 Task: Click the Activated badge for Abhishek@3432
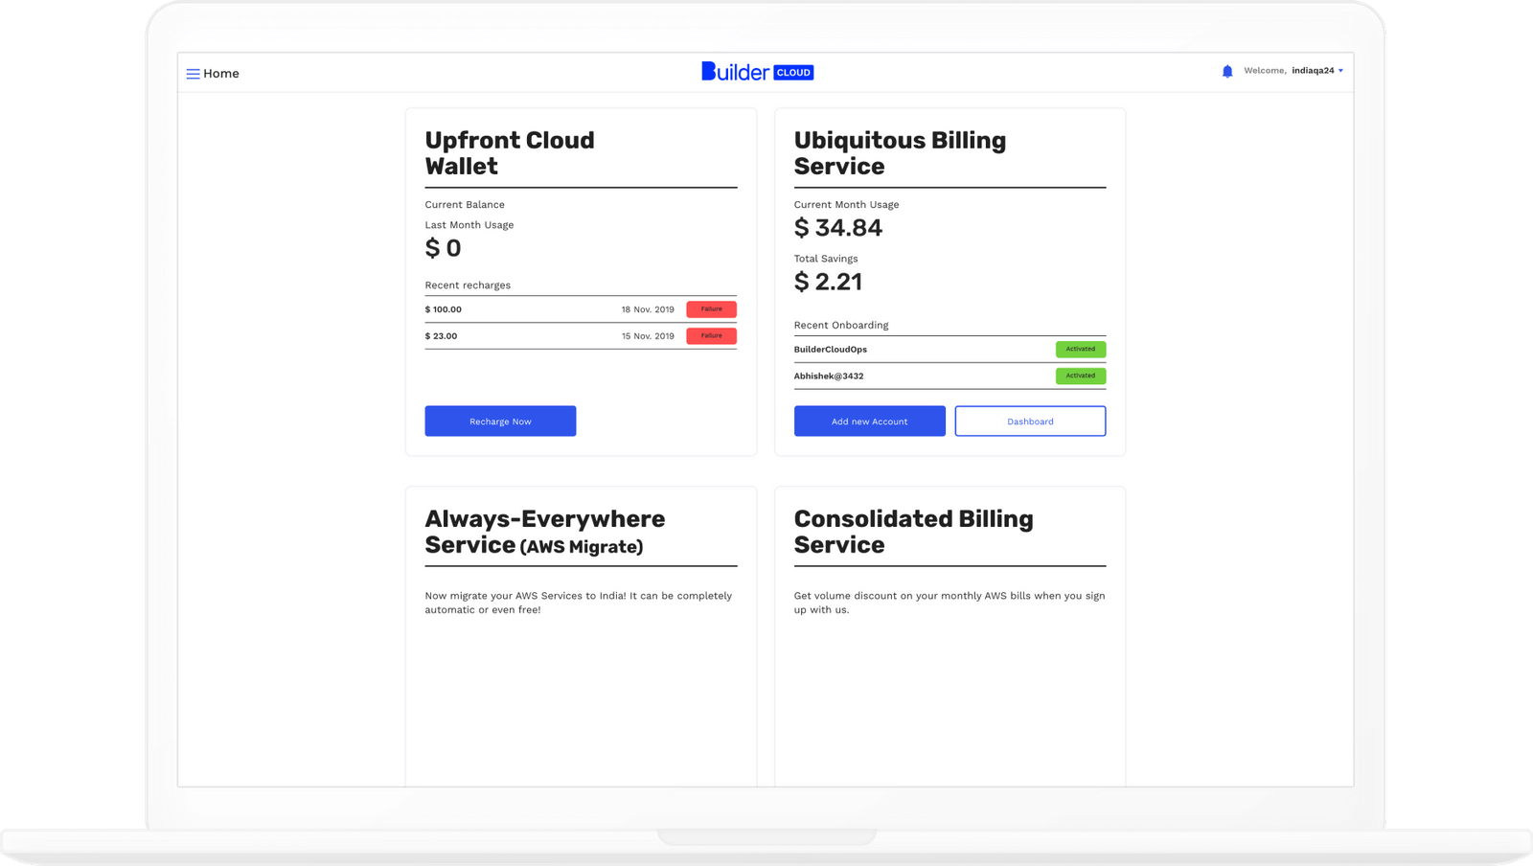[x=1081, y=376]
